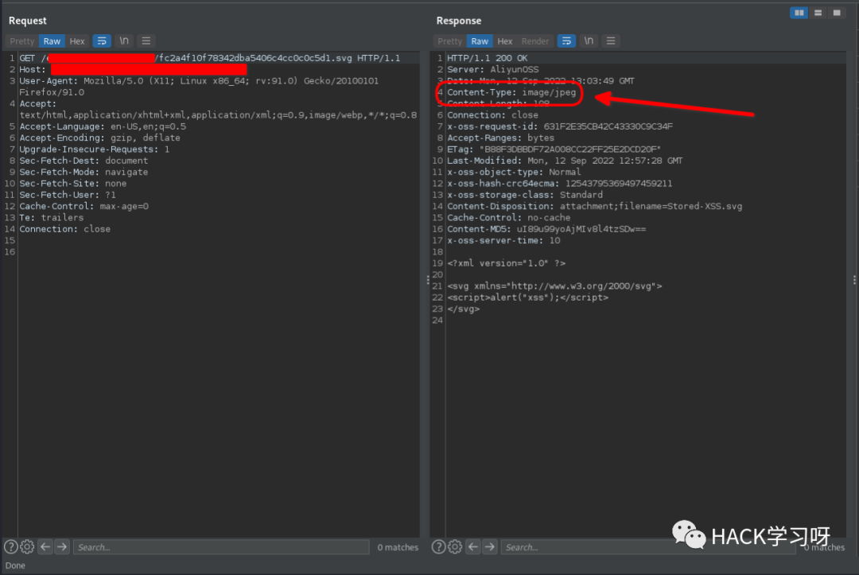Click the x-oss-request-id header line

(x=560, y=126)
